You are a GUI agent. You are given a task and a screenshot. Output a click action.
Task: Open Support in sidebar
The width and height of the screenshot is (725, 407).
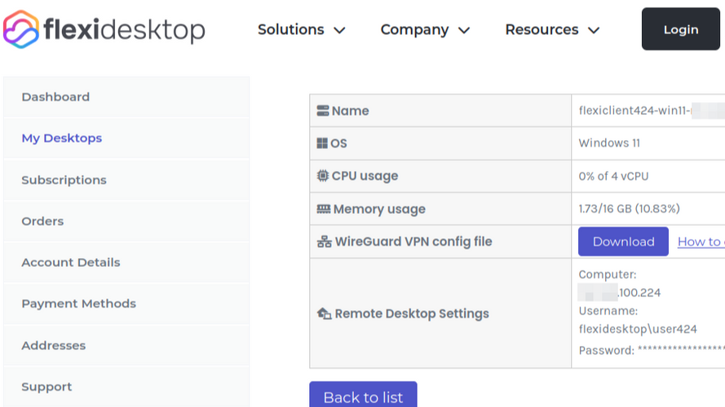[x=126, y=387]
